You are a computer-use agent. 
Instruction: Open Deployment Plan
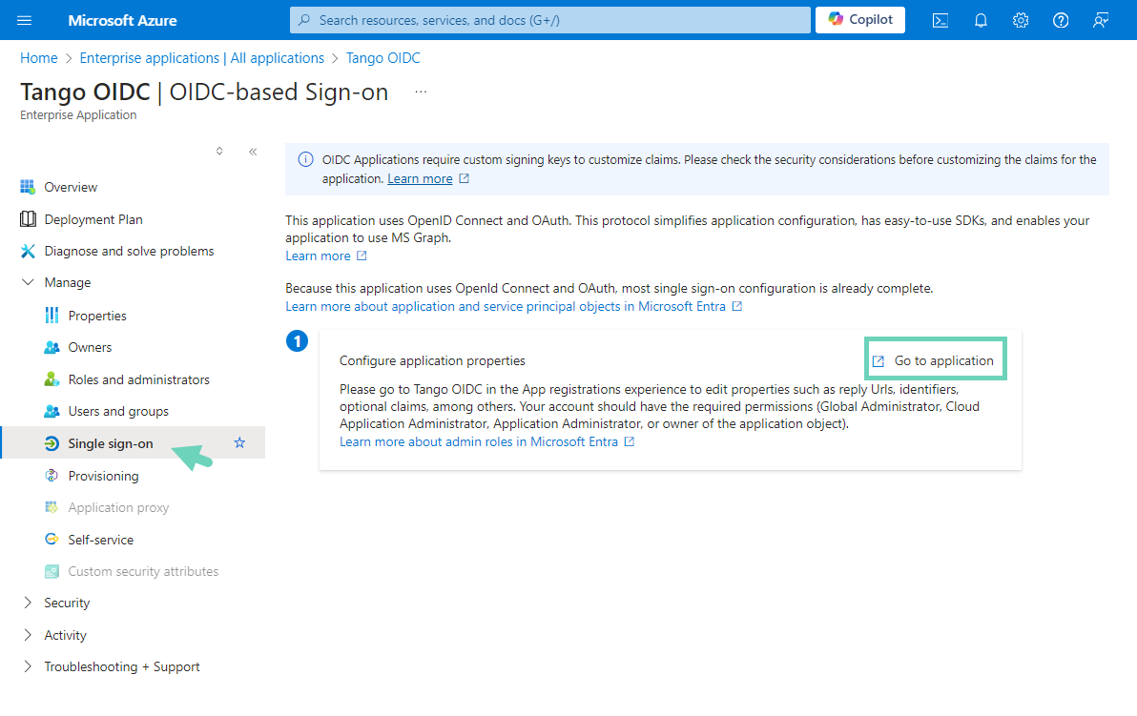pos(93,219)
